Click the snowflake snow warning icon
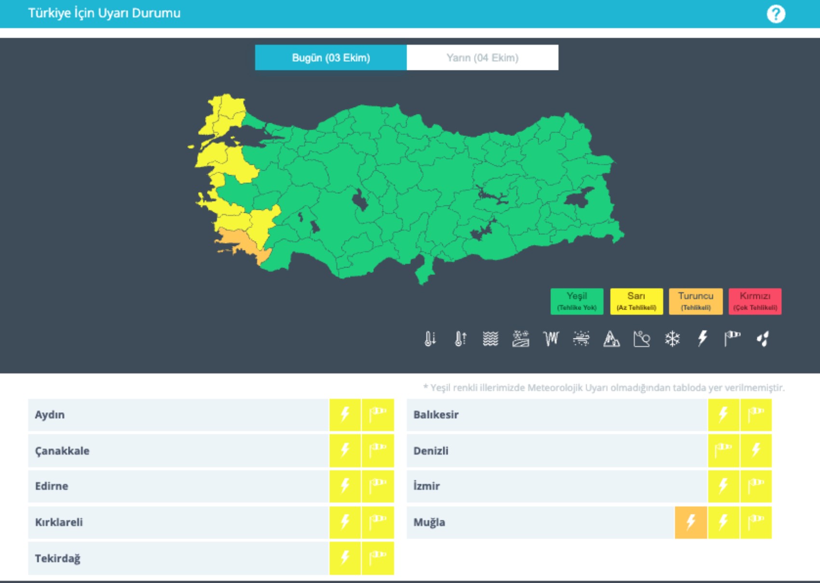820x583 pixels. 672,339
